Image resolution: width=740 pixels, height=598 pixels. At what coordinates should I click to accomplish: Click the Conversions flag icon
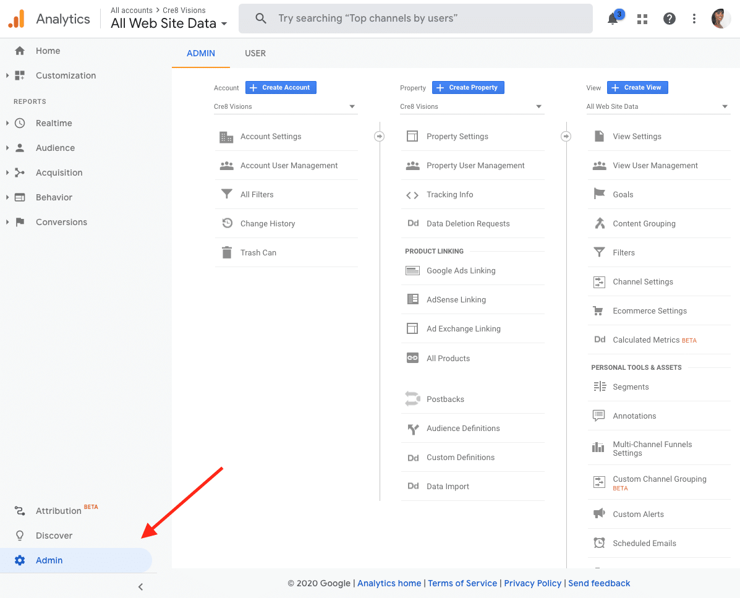[20, 222]
